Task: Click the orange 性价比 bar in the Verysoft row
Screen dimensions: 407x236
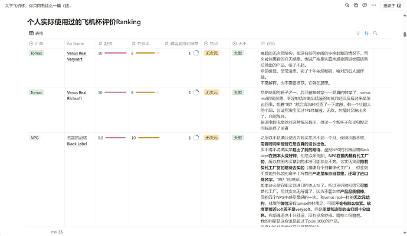Action: pos(147,53)
